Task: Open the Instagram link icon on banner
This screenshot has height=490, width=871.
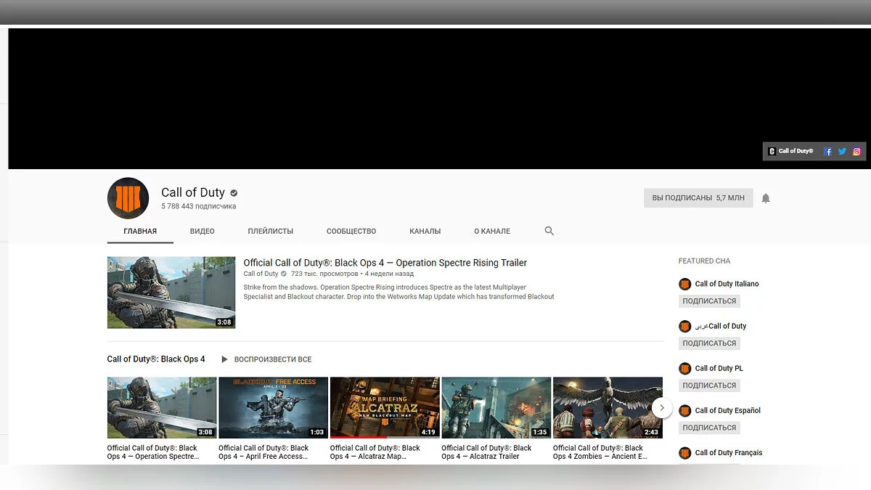Action: [x=856, y=152]
